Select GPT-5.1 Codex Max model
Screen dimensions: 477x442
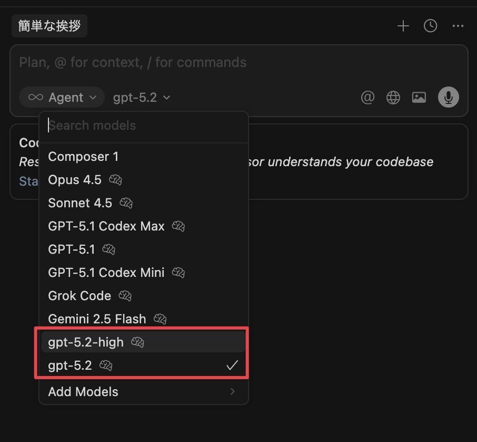(x=106, y=226)
